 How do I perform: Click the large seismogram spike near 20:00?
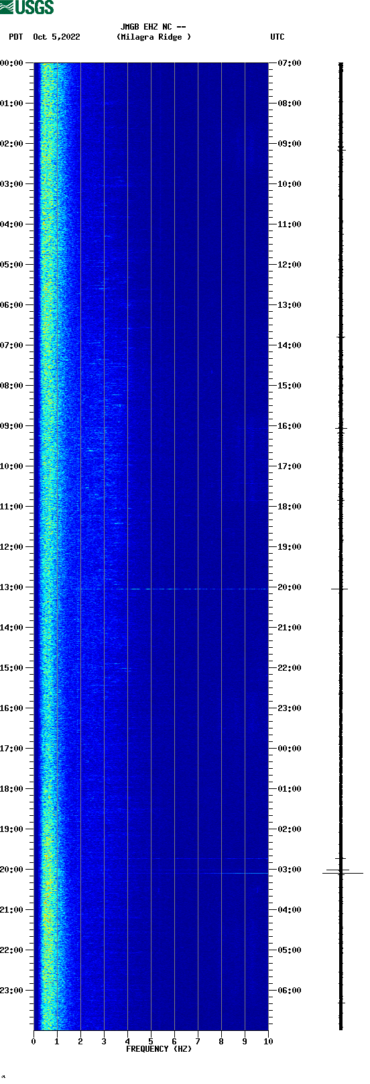point(343,873)
